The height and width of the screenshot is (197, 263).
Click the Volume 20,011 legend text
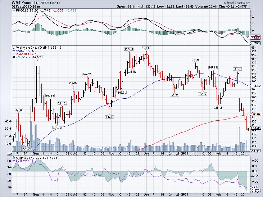[25, 57]
